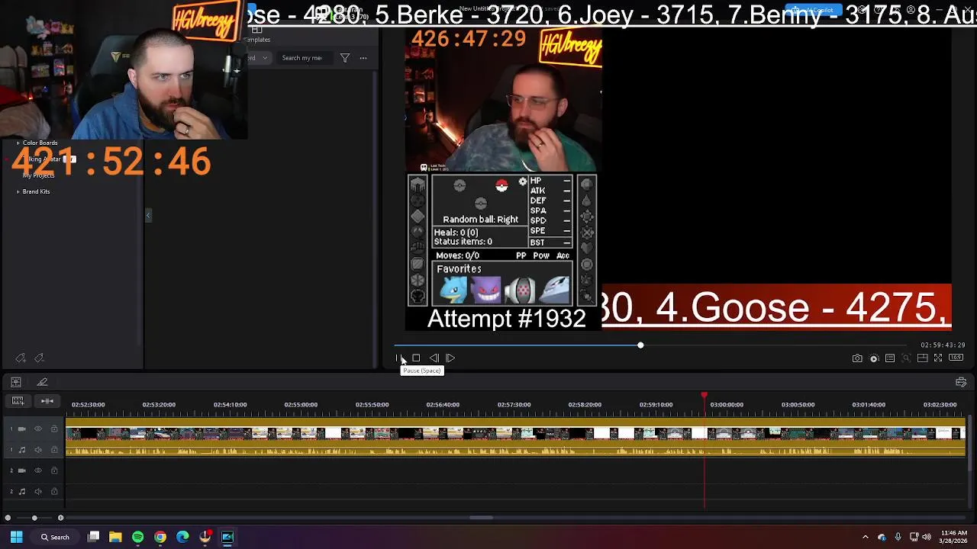Screen dimensions: 977x549
Task: Open timeline toolbox icon at far right
Action: click(961, 382)
